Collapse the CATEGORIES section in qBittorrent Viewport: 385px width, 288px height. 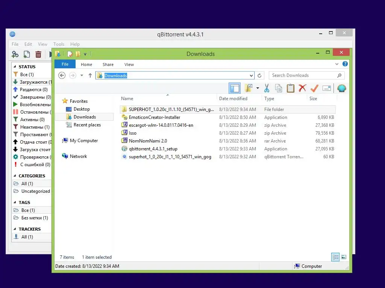(15, 176)
